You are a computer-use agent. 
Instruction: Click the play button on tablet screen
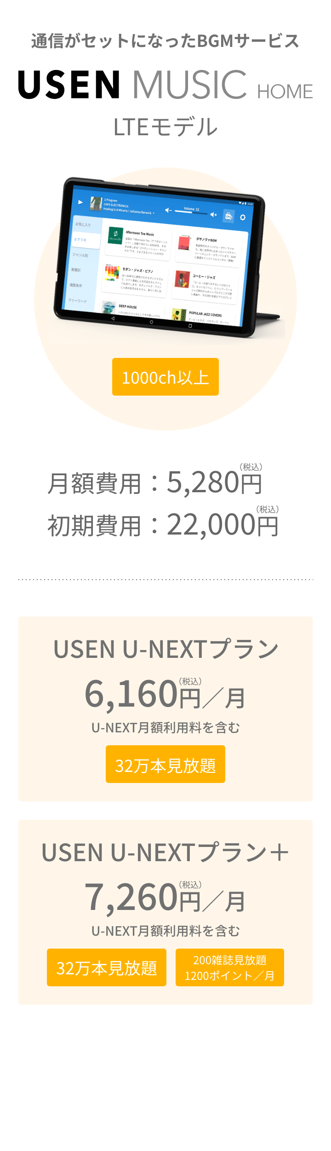[x=80, y=202]
